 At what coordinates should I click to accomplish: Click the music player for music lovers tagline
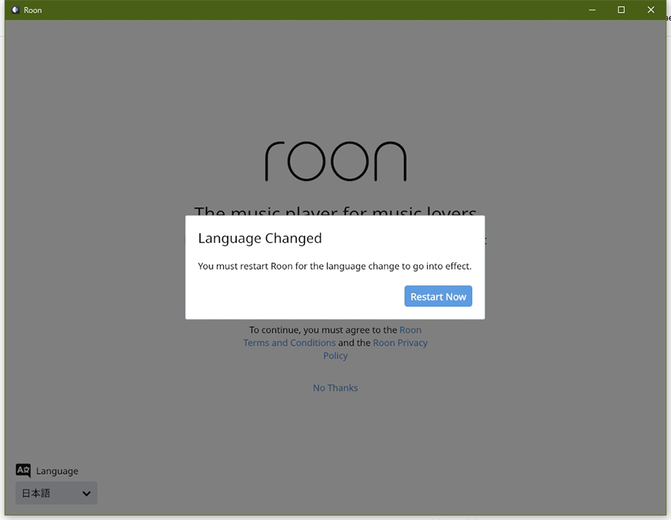coord(335,212)
